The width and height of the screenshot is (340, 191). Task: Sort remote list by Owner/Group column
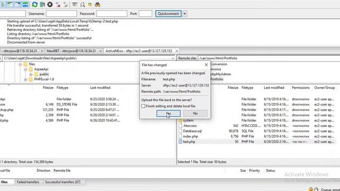tap(325, 88)
